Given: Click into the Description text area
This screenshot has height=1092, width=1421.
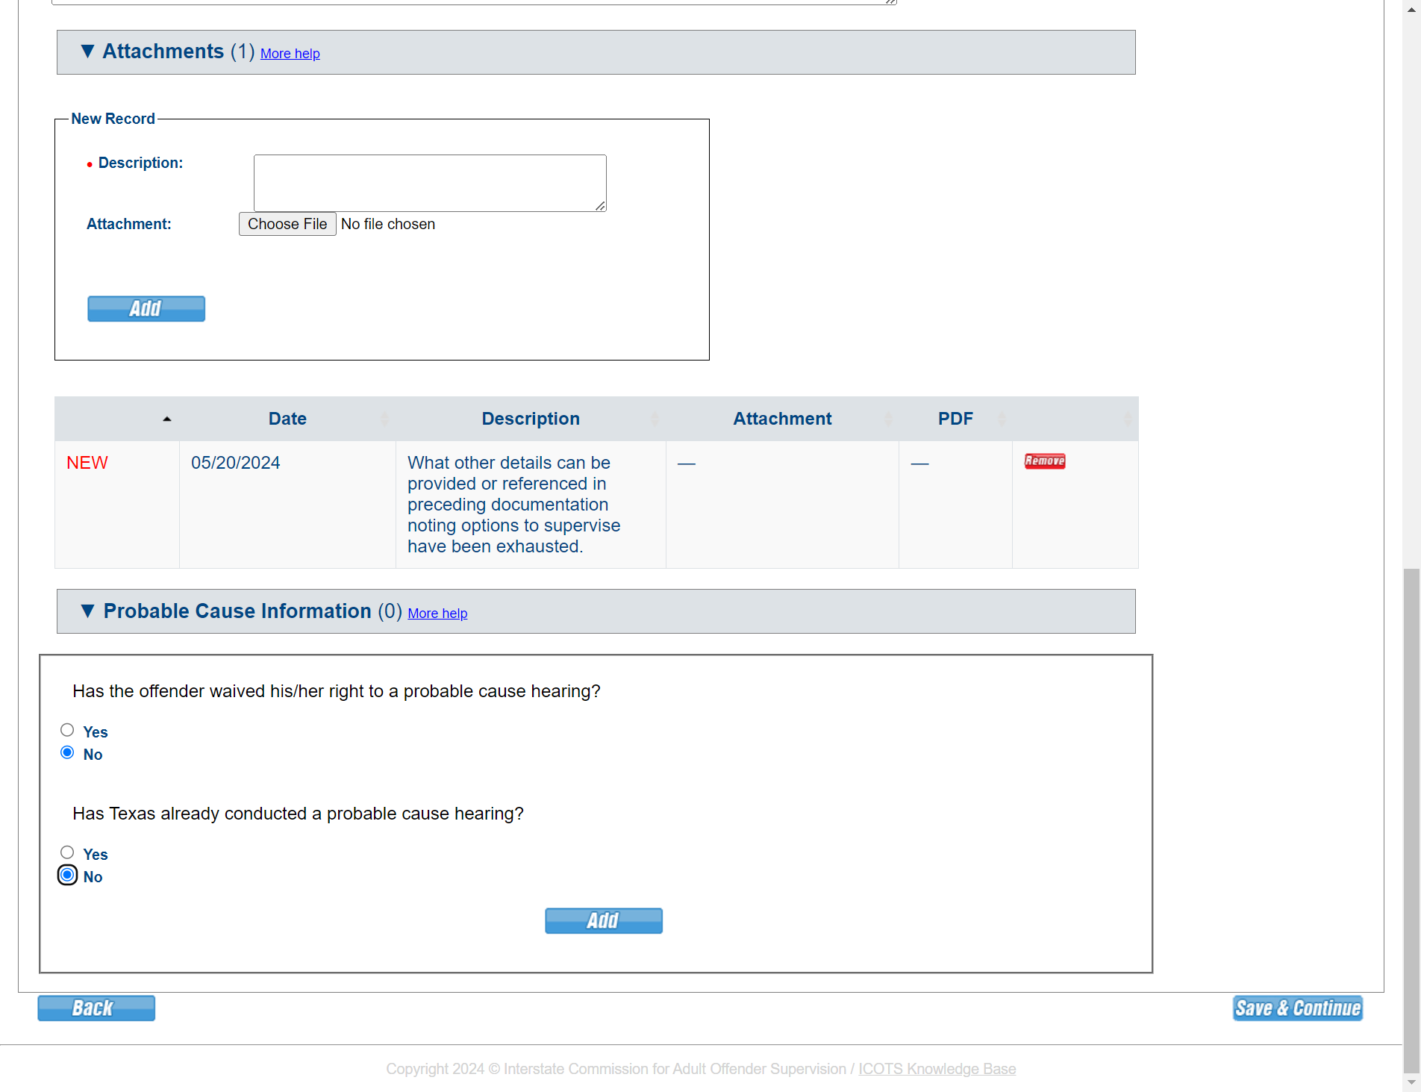Looking at the screenshot, I should [430, 183].
